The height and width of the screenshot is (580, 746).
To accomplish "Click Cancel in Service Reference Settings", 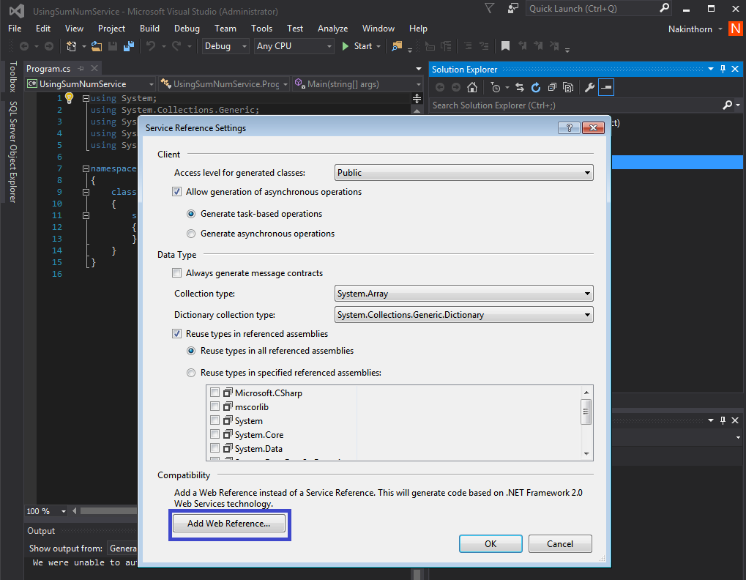I will tap(560, 544).
